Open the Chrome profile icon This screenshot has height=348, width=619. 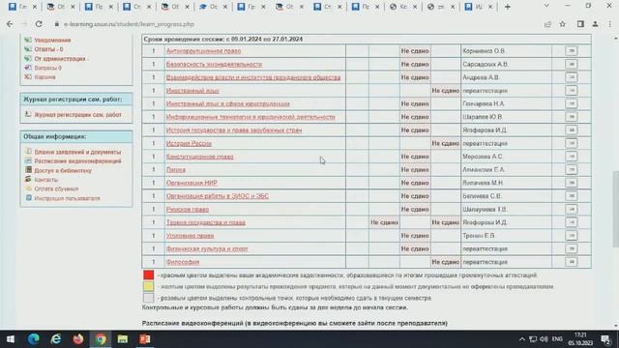pyautogui.click(x=595, y=24)
